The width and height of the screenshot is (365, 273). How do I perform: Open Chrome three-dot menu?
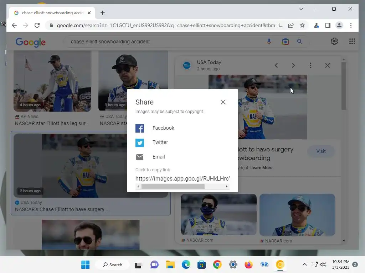point(351,25)
